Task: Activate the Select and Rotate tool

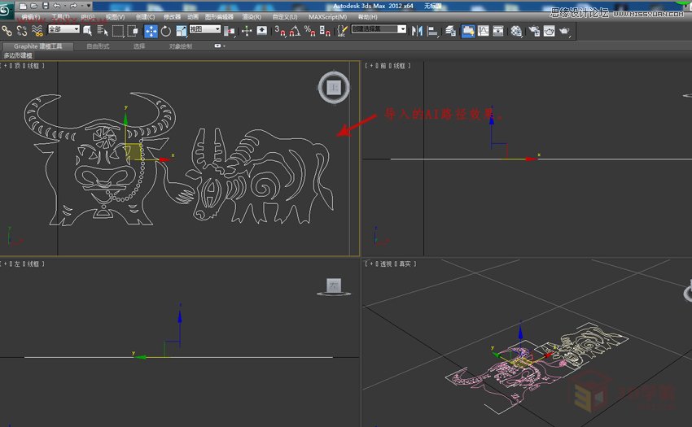Action: [x=166, y=31]
